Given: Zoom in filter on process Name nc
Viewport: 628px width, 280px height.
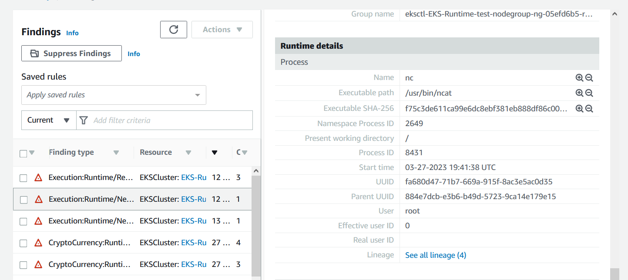Looking at the screenshot, I should pyautogui.click(x=579, y=78).
